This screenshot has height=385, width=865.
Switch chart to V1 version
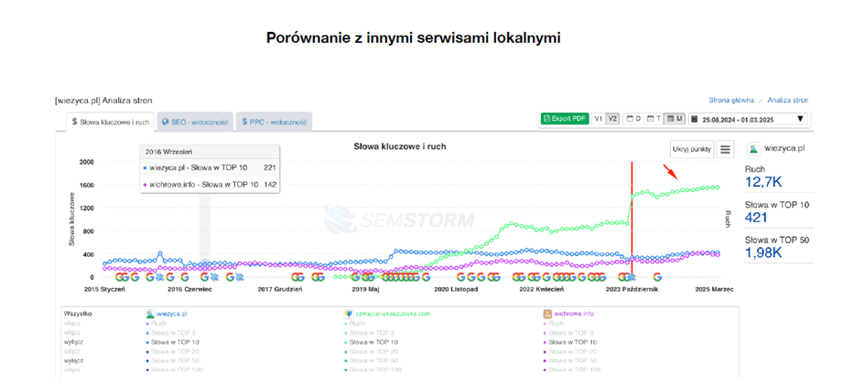(598, 118)
